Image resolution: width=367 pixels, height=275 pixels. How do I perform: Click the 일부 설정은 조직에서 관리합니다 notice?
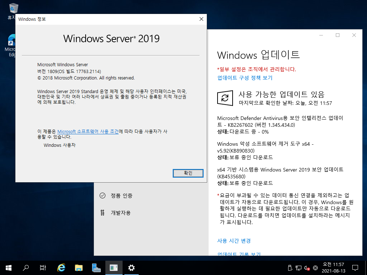click(257, 69)
